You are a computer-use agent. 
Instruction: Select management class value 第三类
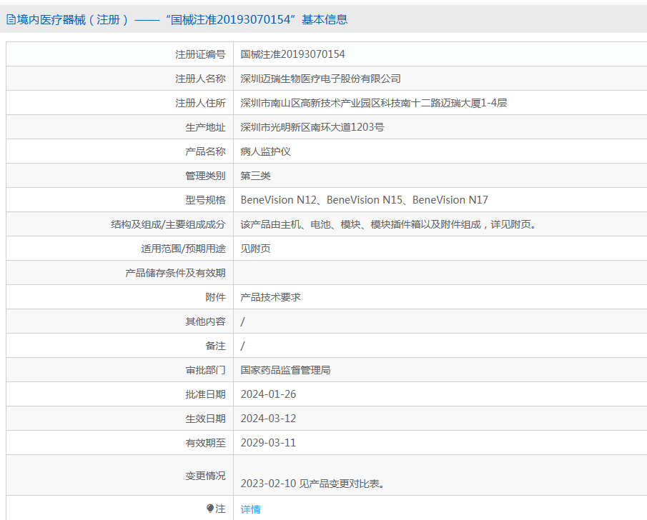tap(255, 176)
